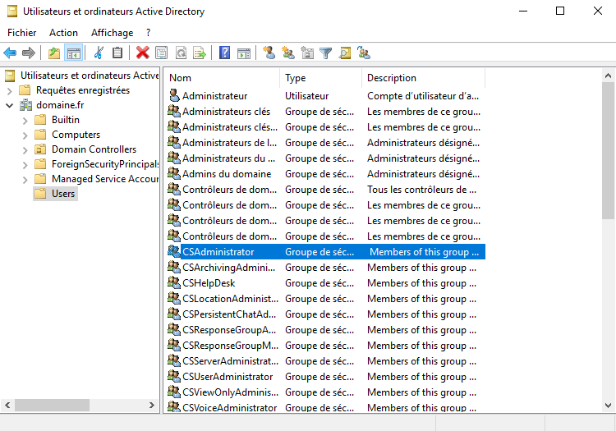Expand the ForeignSecurityPrincipals node
Screen dimensions: 616x431
(x=25, y=164)
